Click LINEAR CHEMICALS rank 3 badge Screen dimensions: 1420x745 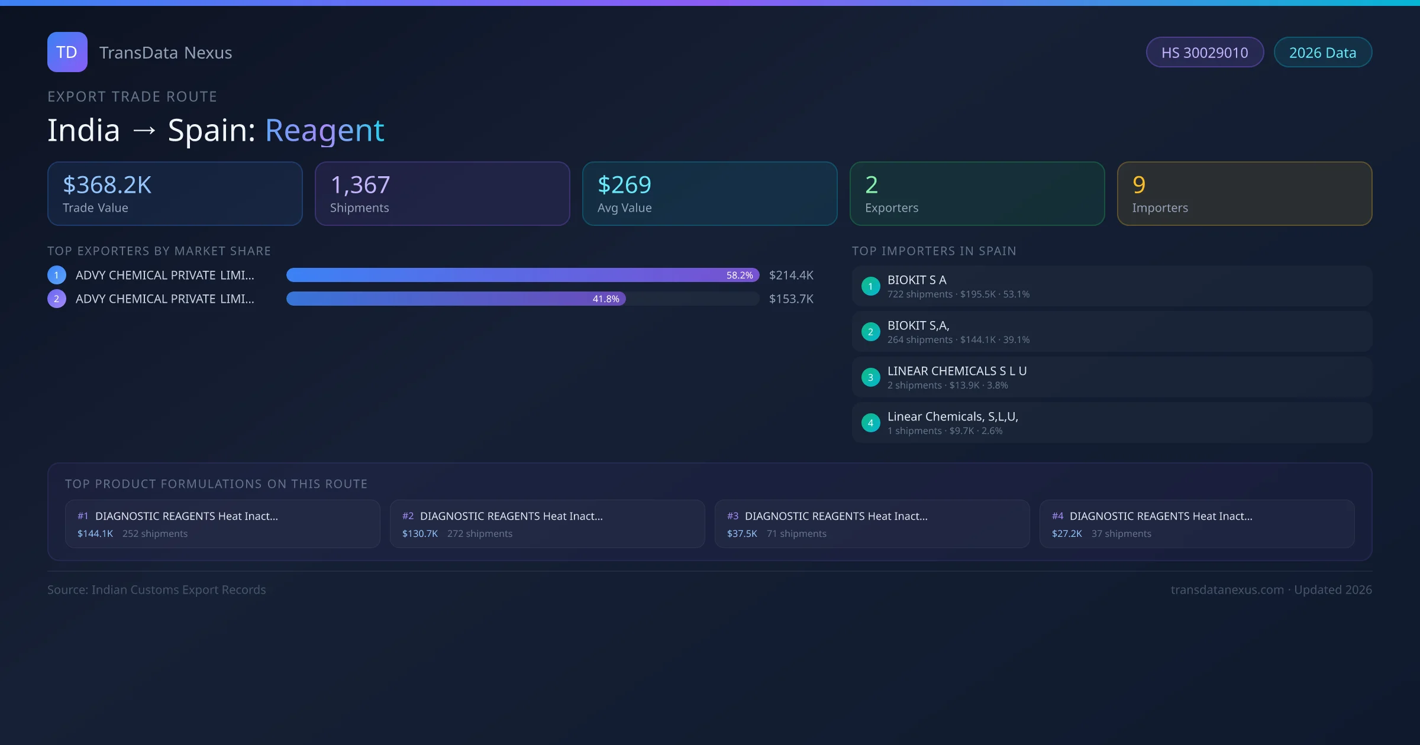pyautogui.click(x=870, y=377)
